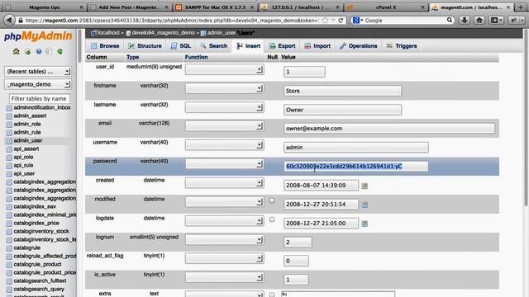Click the catalogrule table icon in sidebar
The width and height of the screenshot is (529, 297).
(9, 248)
